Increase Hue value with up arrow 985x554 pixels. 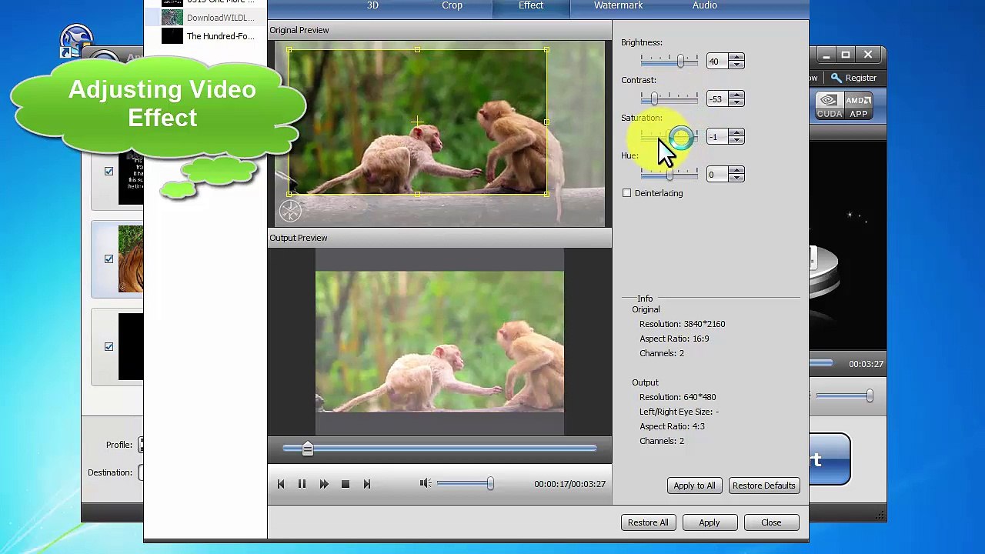[x=736, y=170]
